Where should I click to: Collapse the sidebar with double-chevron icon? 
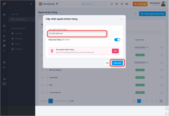pos(31,4)
